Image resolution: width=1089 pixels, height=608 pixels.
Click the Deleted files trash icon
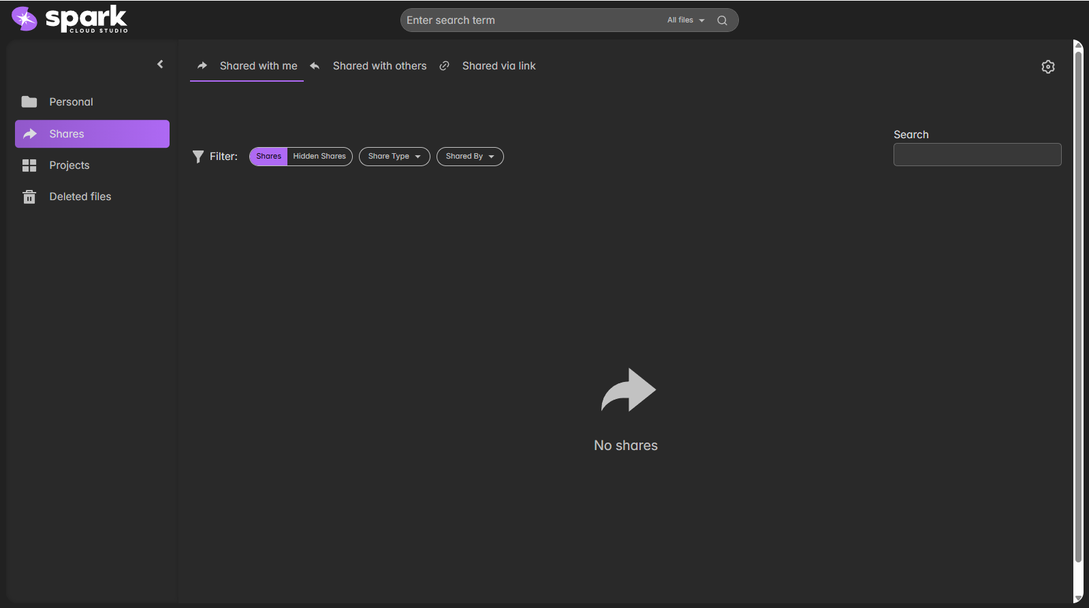29,197
